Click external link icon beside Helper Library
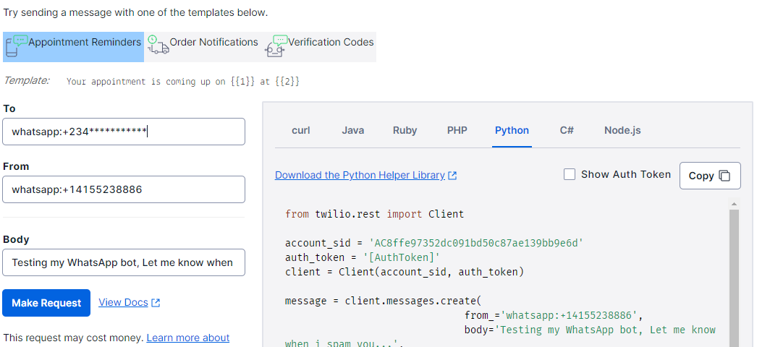This screenshot has width=770, height=347. point(452,176)
